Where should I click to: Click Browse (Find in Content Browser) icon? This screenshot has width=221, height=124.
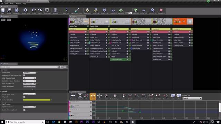point(9,11)
